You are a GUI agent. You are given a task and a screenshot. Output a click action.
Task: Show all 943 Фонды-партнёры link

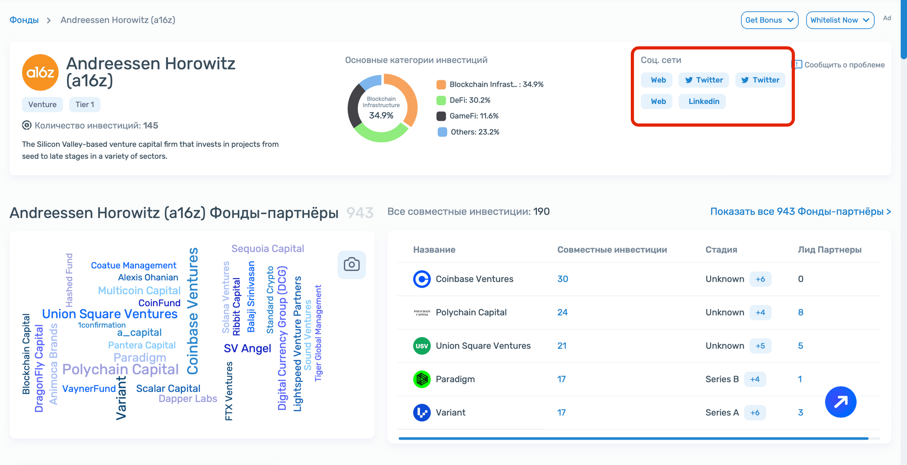(x=800, y=211)
